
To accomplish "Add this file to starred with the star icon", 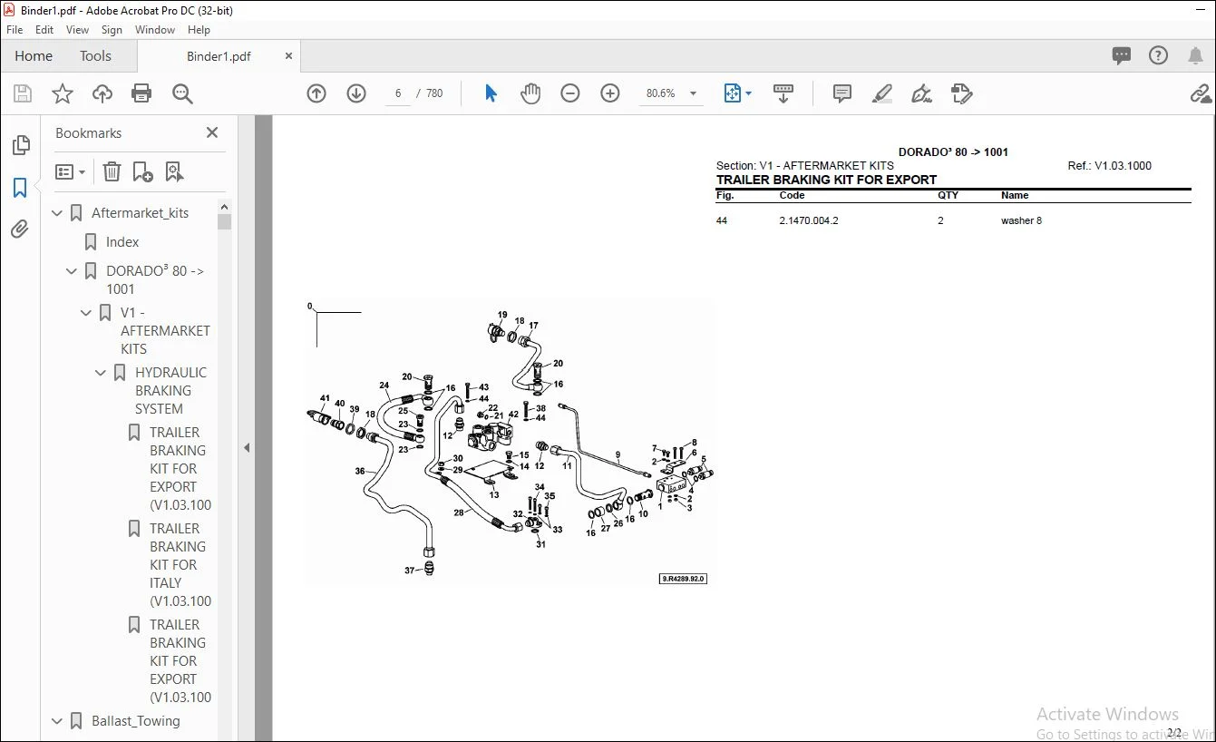I will [63, 93].
